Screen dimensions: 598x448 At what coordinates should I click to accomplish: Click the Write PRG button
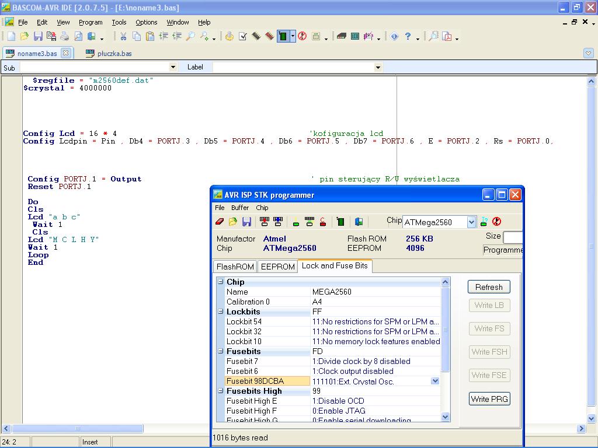pyautogui.click(x=489, y=399)
